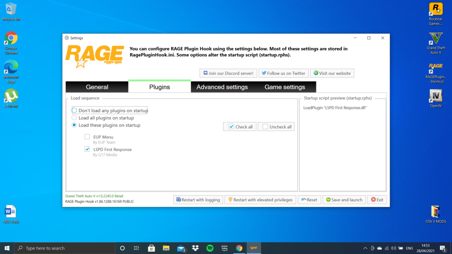Click the Check all button
452x254 pixels.
(x=240, y=127)
